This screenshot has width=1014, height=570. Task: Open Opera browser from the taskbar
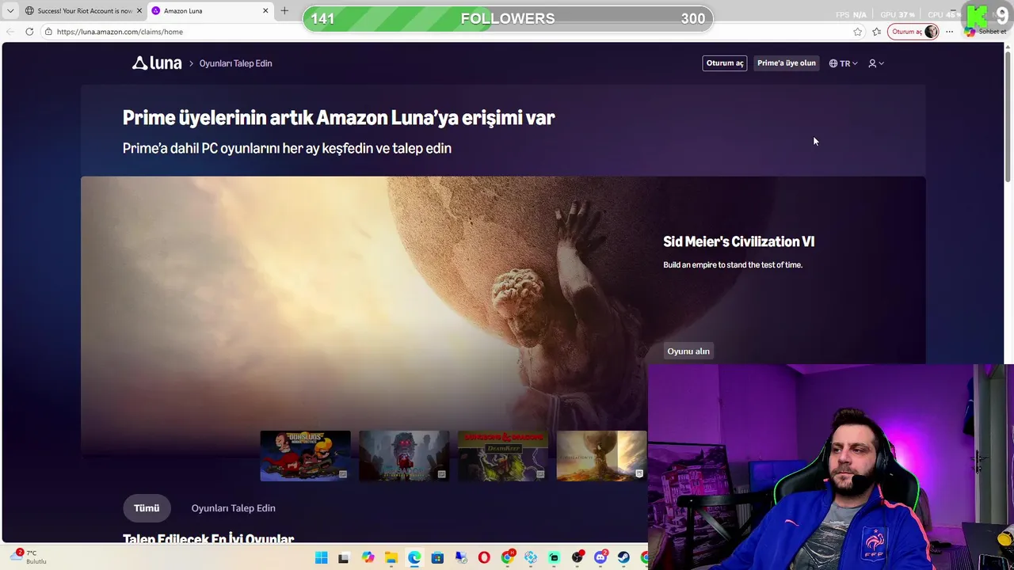[x=484, y=558]
